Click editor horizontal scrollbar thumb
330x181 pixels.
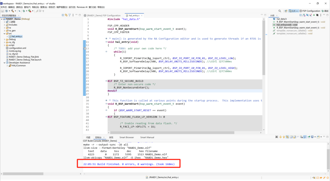tap(172, 133)
